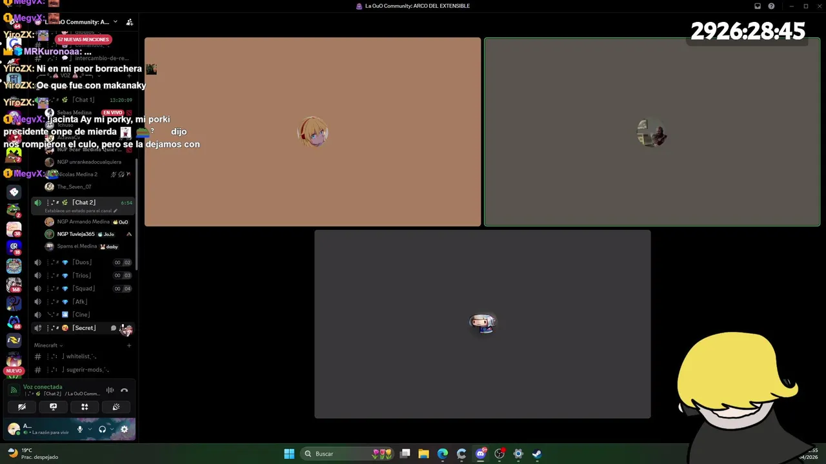Start screen sharing button

point(54,407)
